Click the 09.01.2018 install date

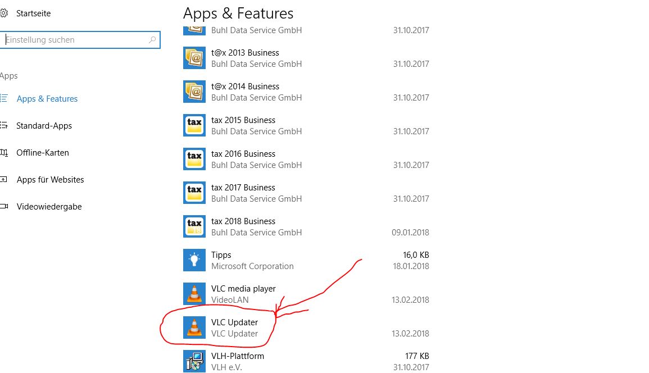410,232
